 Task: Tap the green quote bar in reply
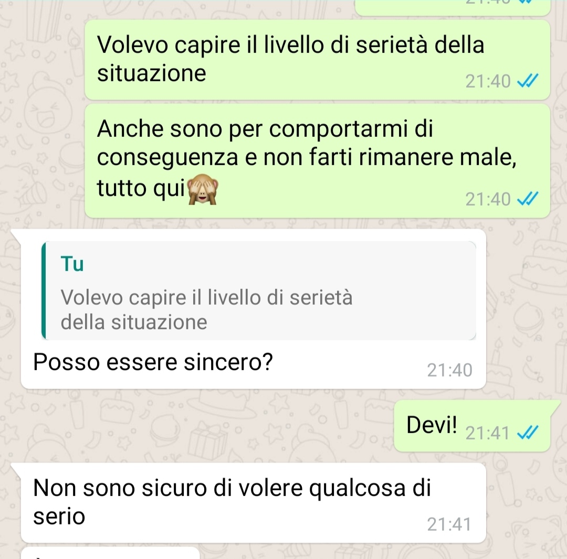pyautogui.click(x=44, y=291)
